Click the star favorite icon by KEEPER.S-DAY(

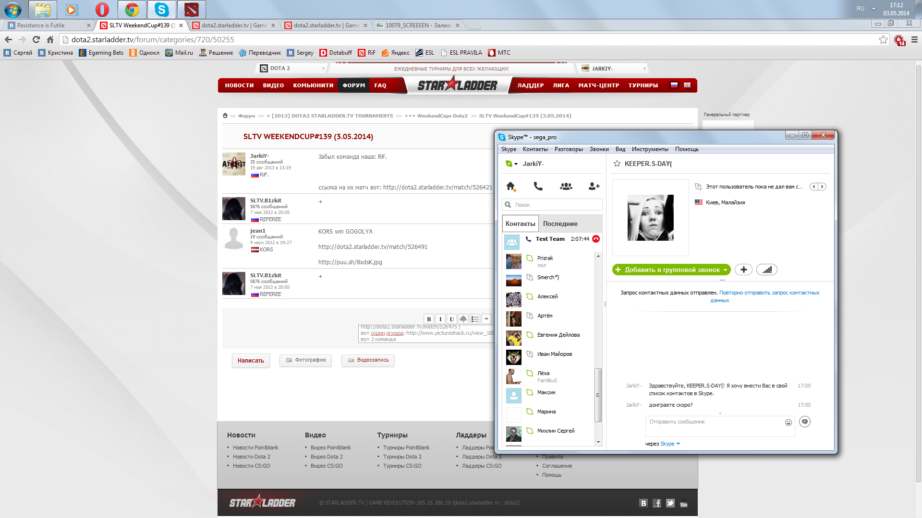tap(617, 164)
